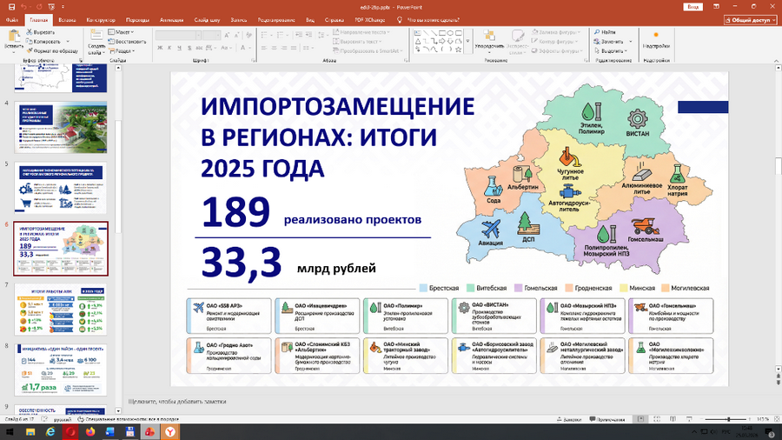Open the Select (Выделить) dropdown

[x=612, y=51]
